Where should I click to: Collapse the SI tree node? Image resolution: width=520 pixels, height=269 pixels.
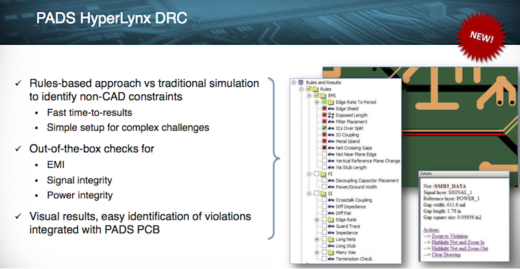coord(309,194)
